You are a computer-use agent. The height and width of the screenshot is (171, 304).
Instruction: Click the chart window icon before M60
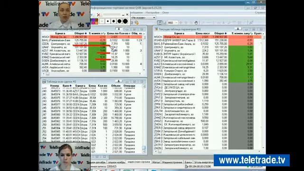(x=160, y=23)
